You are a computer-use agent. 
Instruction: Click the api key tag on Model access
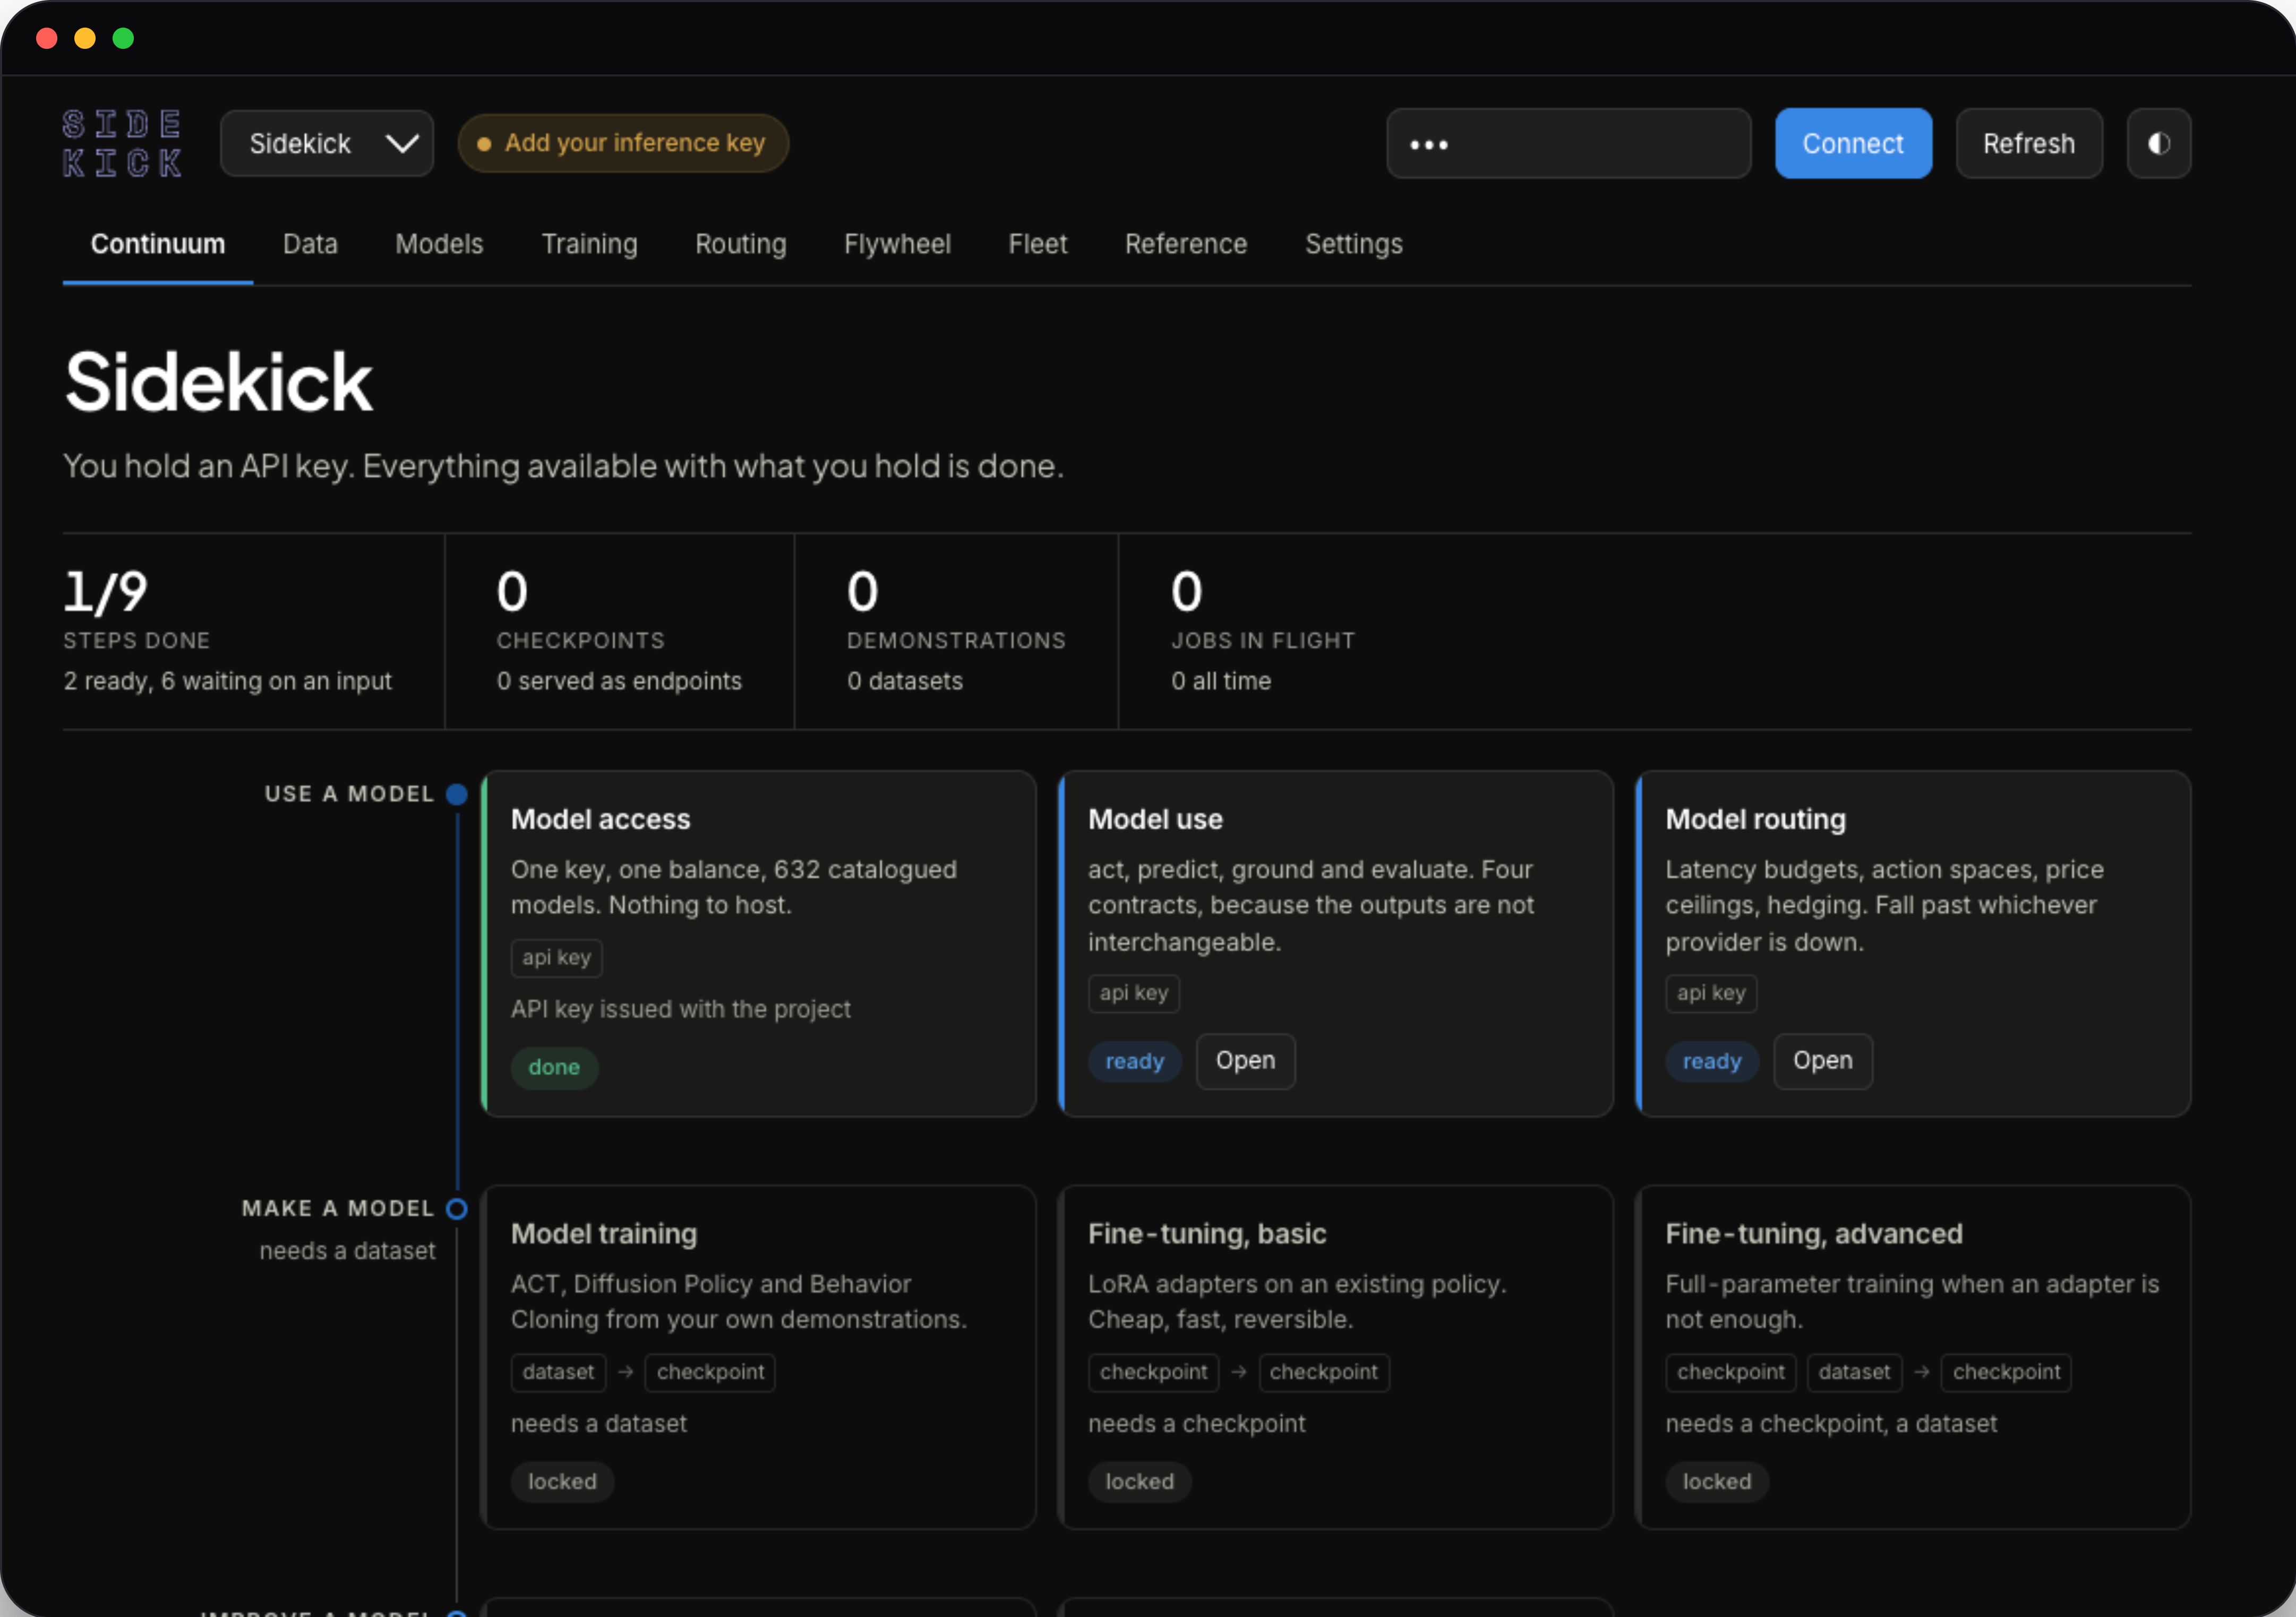(556, 958)
